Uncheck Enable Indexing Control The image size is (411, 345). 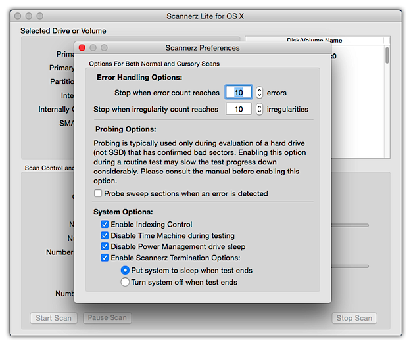105,224
